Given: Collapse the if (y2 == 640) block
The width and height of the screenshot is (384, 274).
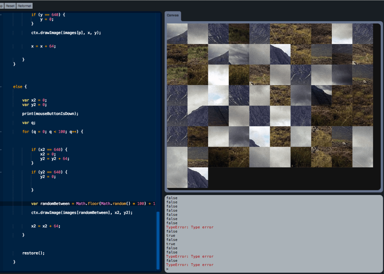Looking at the screenshot, I should [x=1, y=172].
